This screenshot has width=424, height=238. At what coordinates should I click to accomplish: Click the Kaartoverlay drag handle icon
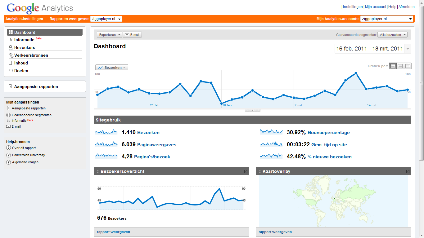pyautogui.click(x=260, y=171)
